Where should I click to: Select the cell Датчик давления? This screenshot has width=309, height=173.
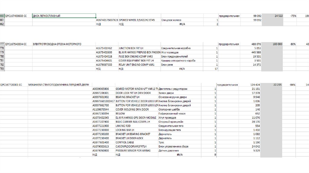coord(180,151)
